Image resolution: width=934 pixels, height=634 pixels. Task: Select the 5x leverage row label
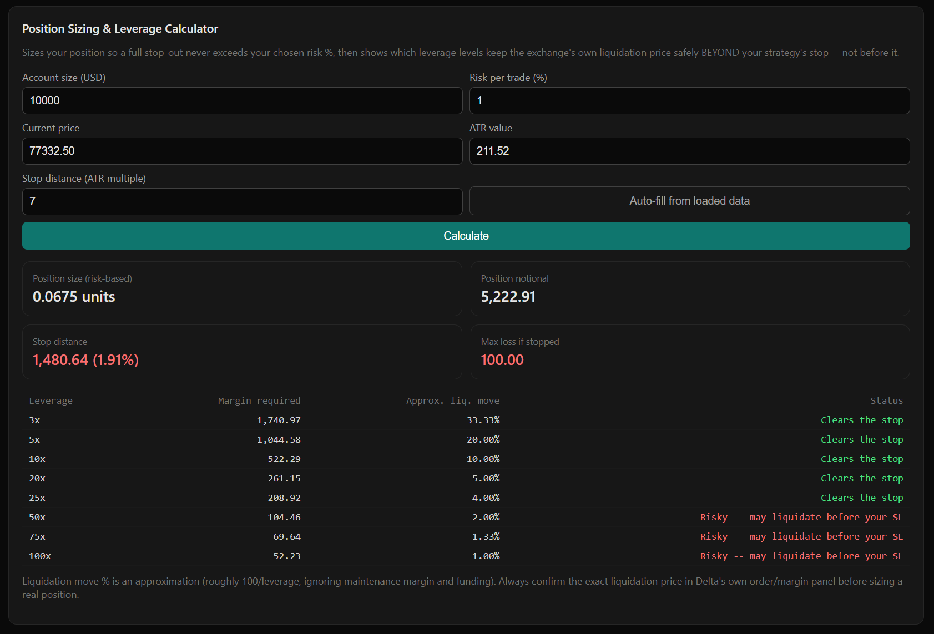(x=34, y=439)
